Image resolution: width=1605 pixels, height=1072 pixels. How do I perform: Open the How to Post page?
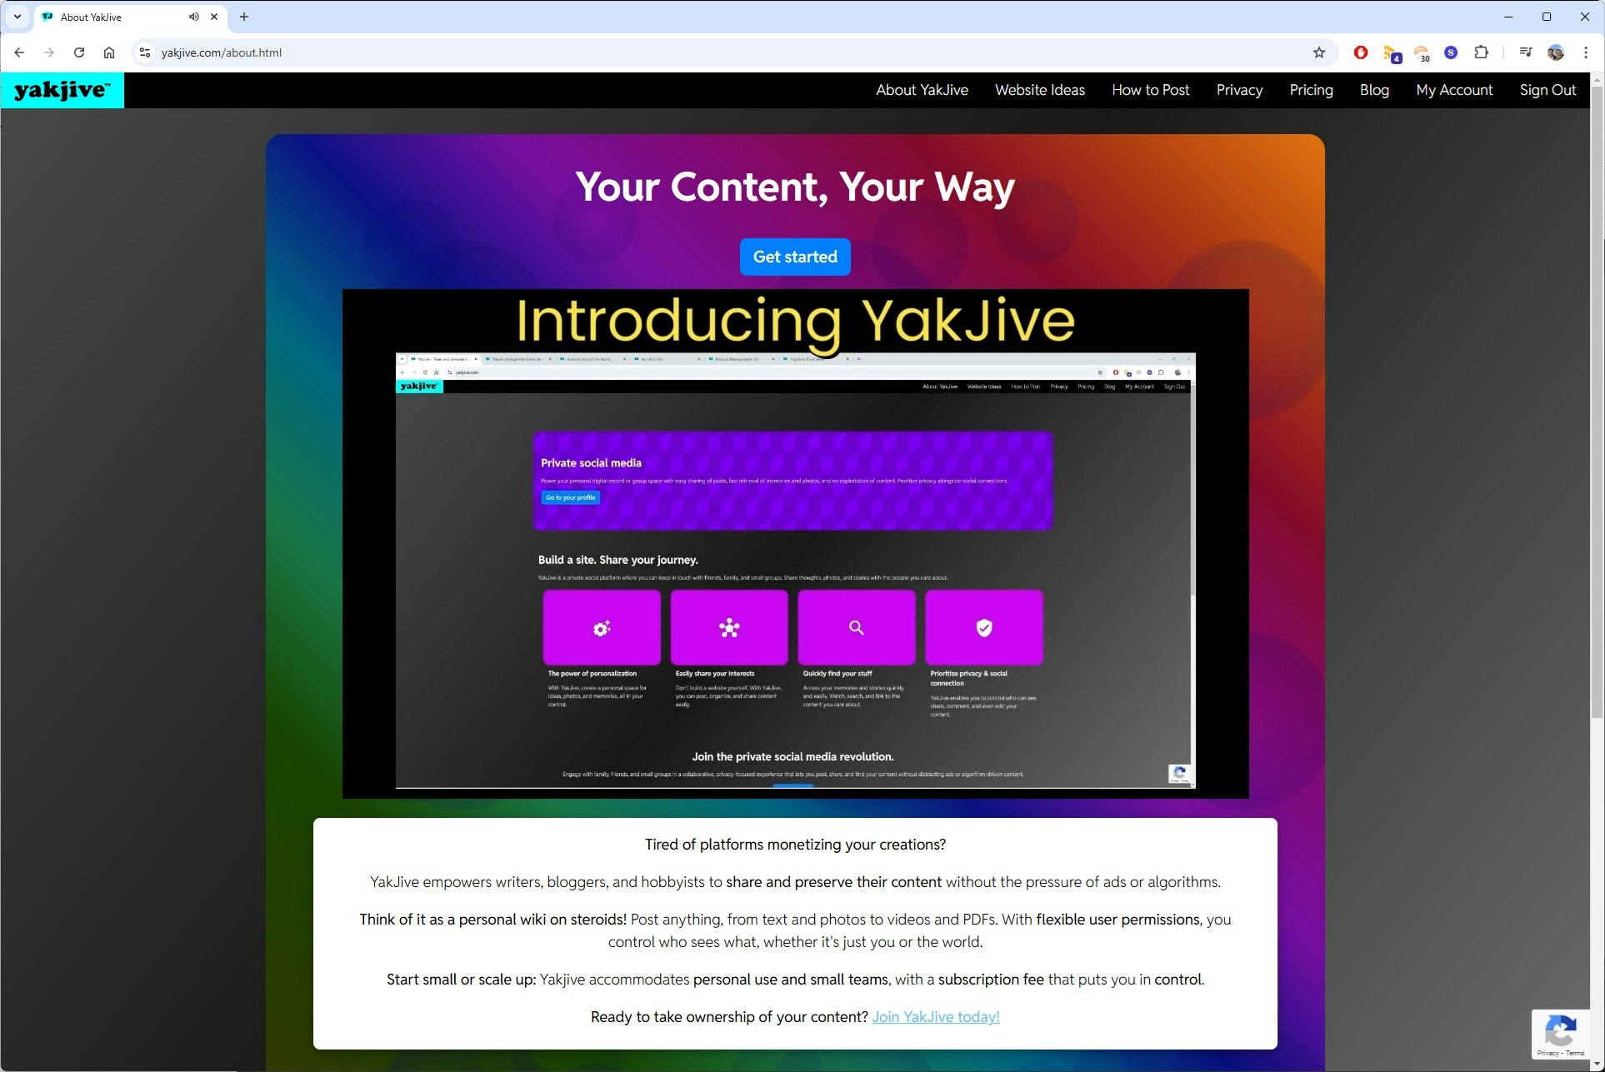[1150, 90]
